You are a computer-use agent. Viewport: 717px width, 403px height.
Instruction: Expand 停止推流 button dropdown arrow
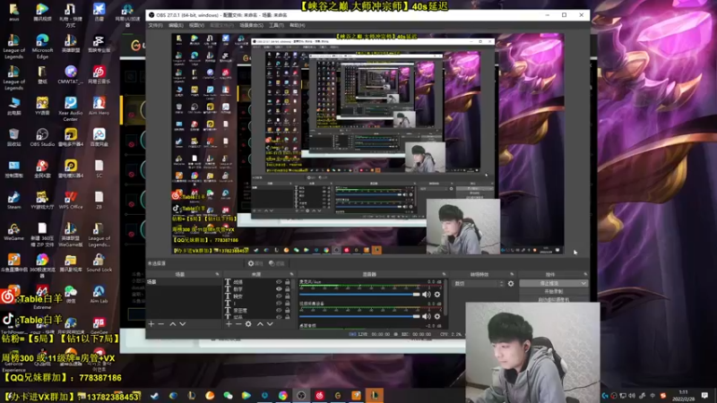click(583, 284)
